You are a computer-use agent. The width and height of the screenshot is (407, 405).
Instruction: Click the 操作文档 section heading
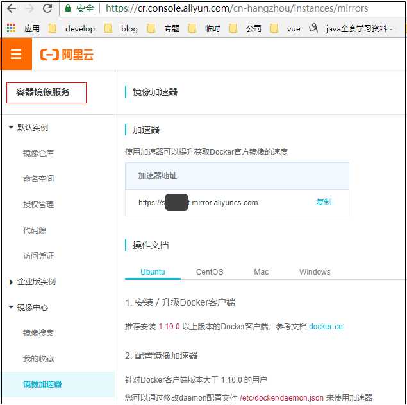tap(150, 245)
